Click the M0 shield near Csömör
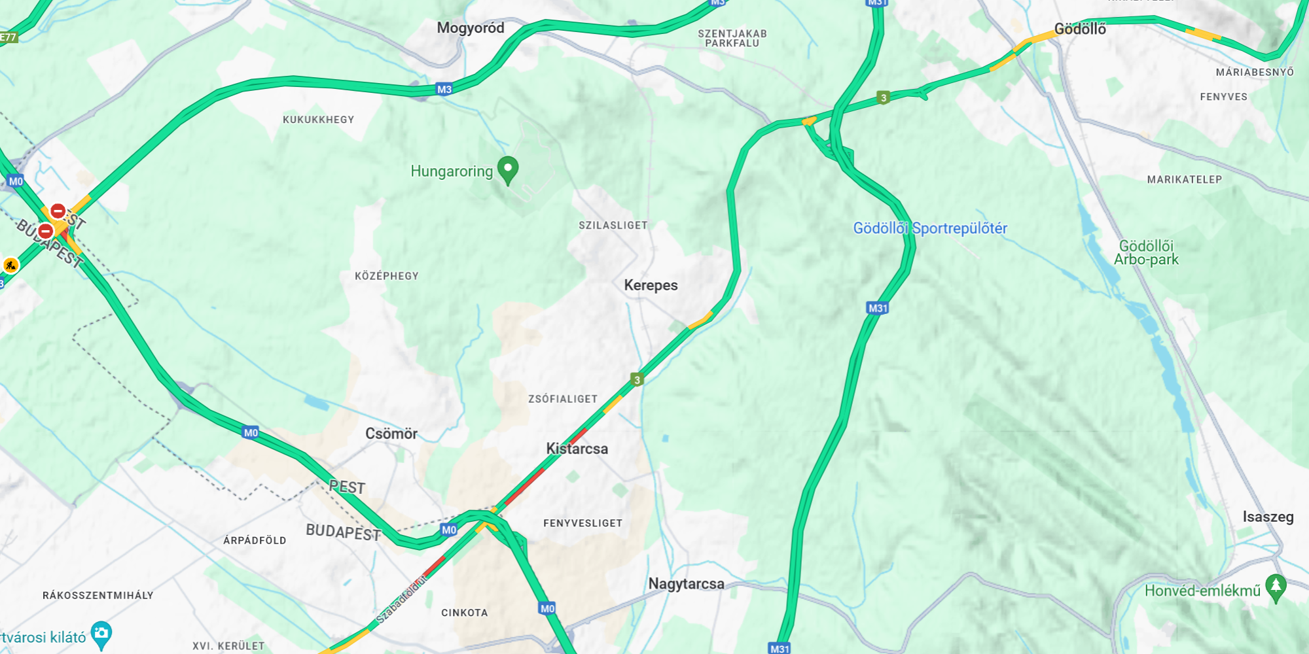The image size is (1309, 654). [x=251, y=432]
